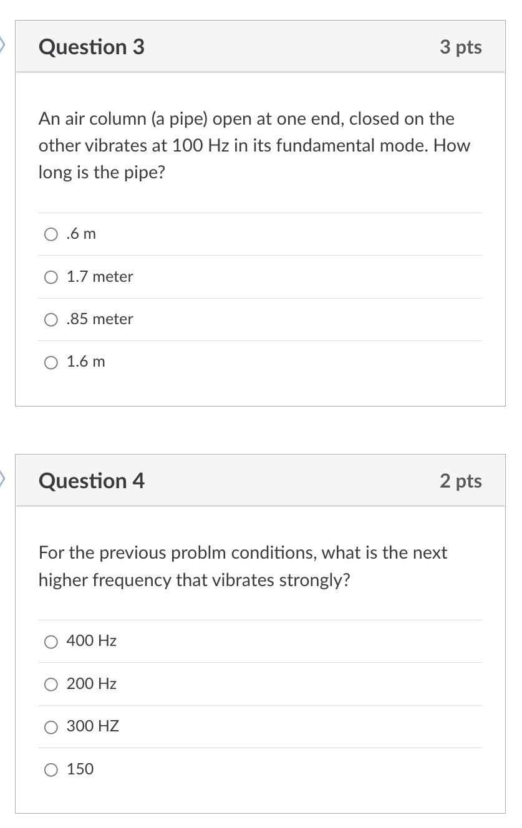The height and width of the screenshot is (828, 522).
Task: Select the 300 HZ option
Action: tap(51, 726)
